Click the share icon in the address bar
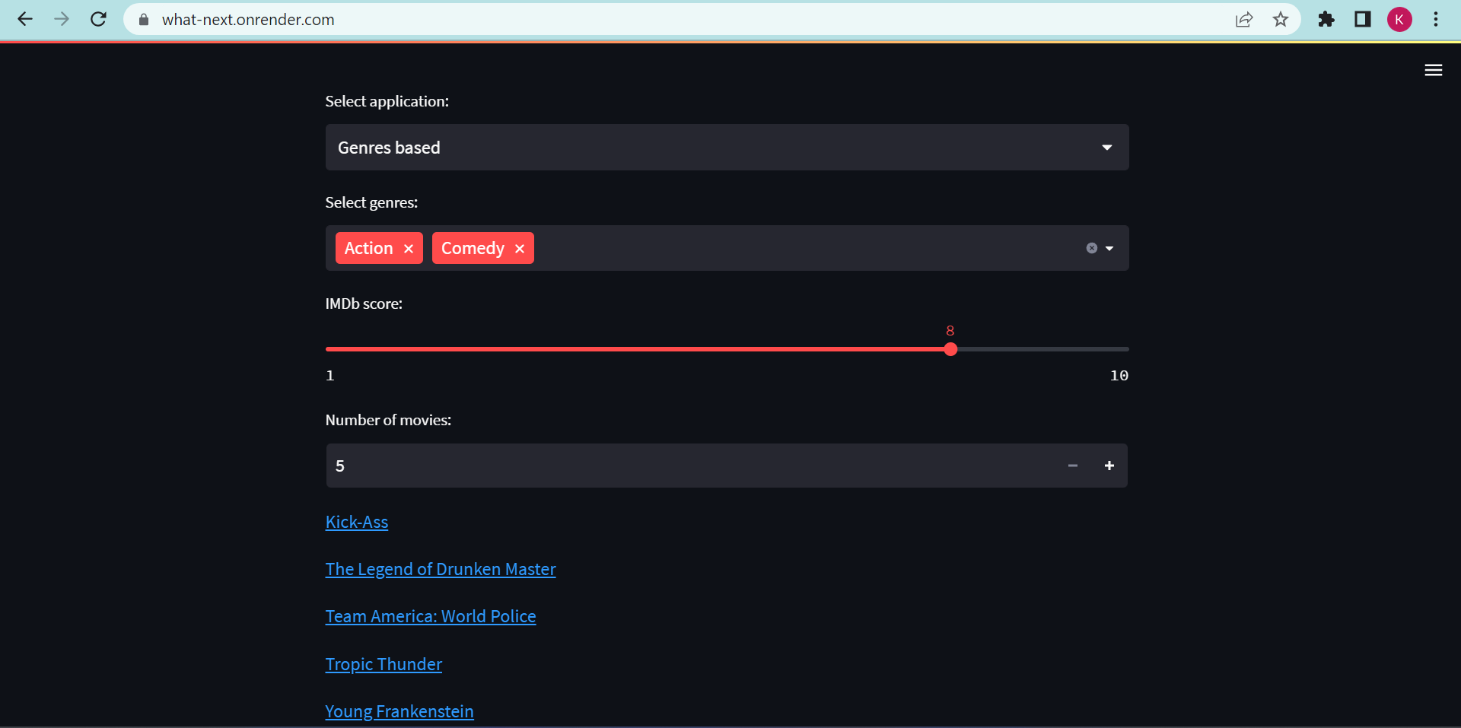1461x728 pixels. [1244, 20]
